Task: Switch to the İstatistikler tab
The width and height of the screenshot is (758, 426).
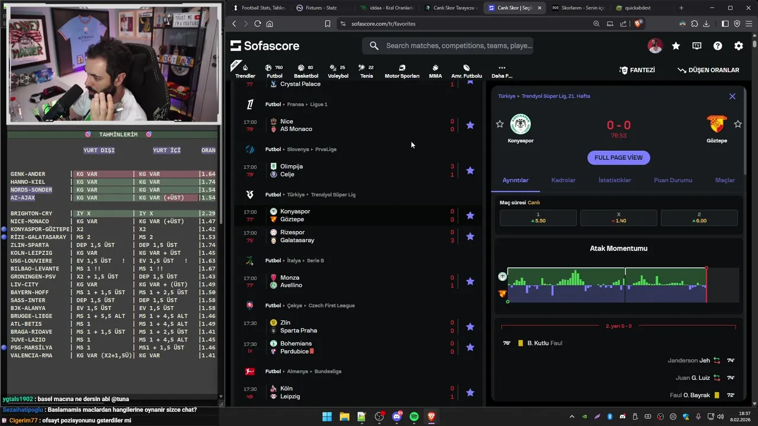Action: point(615,180)
